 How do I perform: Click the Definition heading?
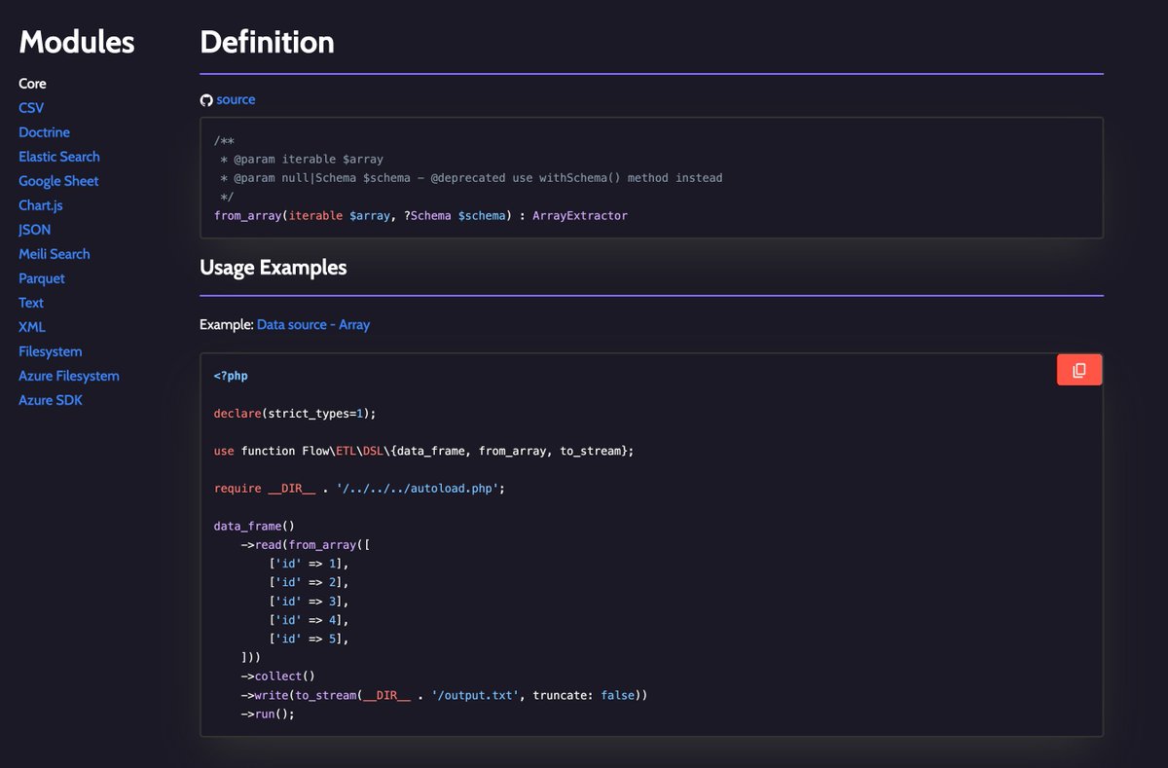(267, 42)
